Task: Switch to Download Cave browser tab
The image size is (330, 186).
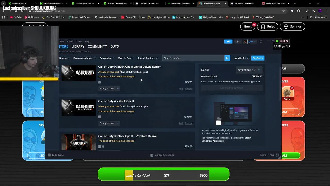Action: 276,4
